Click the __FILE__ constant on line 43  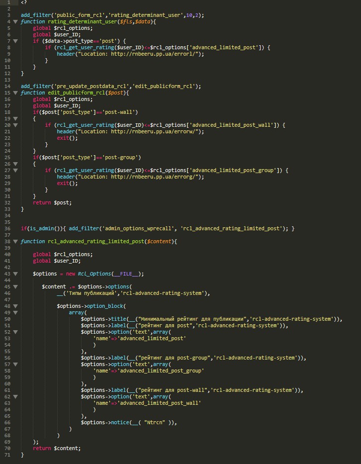[x=126, y=274]
